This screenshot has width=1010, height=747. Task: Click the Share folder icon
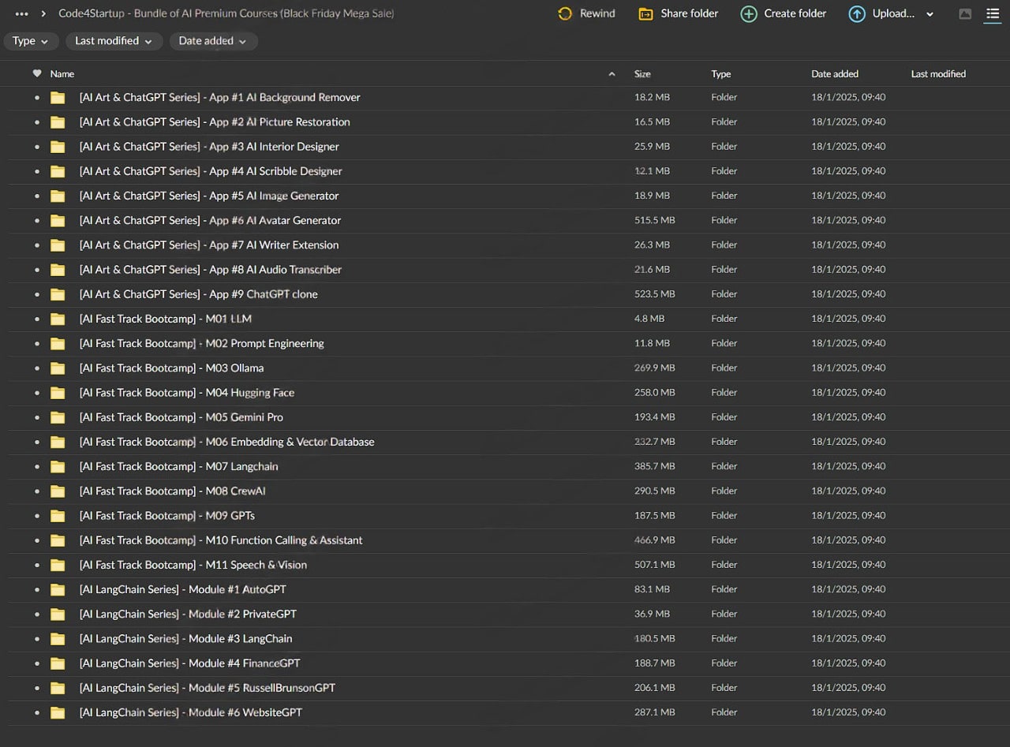pyautogui.click(x=645, y=13)
